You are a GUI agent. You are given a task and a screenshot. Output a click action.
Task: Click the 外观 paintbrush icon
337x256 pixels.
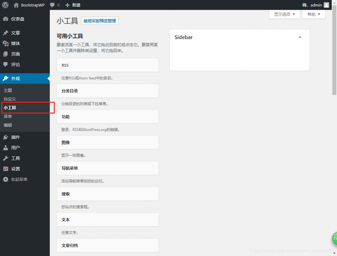pyautogui.click(x=6, y=78)
